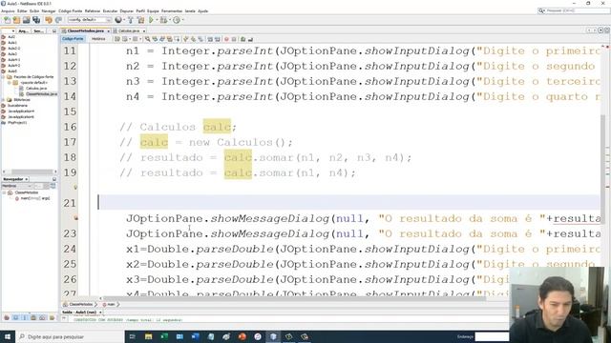611x343 pixels.
Task: Switch to Calculos.java editor tab
Action: (x=129, y=30)
